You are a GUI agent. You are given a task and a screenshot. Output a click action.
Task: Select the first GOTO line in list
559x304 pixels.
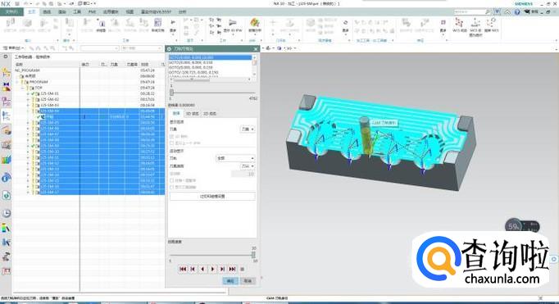[x=211, y=57]
